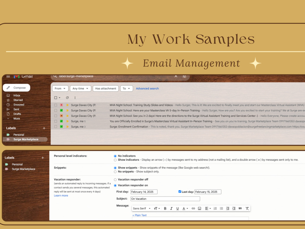Image resolution: width=305 pixels, height=229 pixels.
Task: Open the text alignment dropdown
Action: pyautogui.click(x=208, y=209)
